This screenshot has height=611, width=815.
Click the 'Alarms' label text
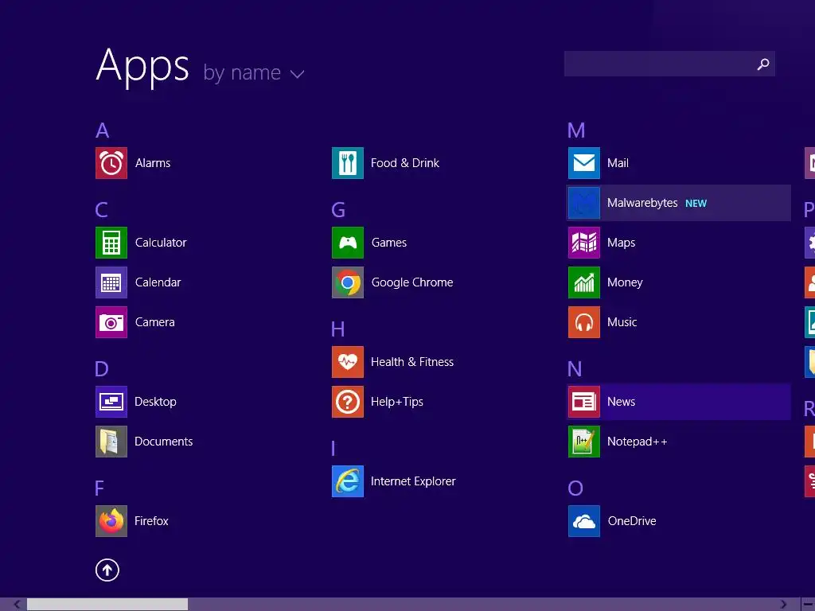(x=153, y=163)
